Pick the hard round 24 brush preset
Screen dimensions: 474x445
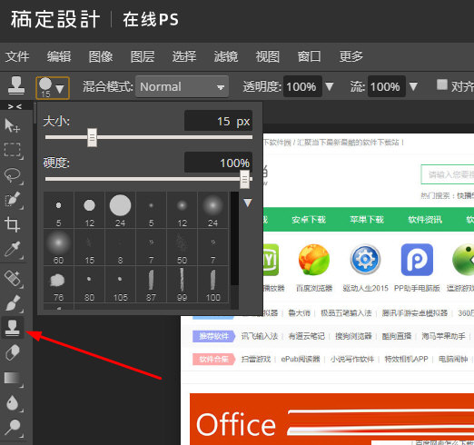[x=120, y=210]
